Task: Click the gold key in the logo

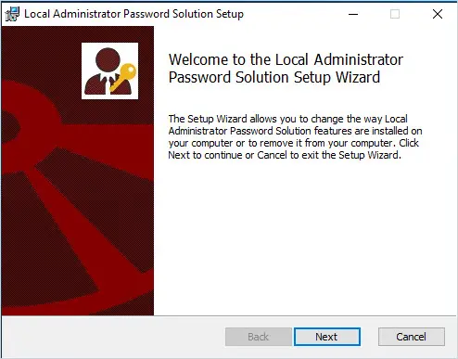Action: coord(123,77)
